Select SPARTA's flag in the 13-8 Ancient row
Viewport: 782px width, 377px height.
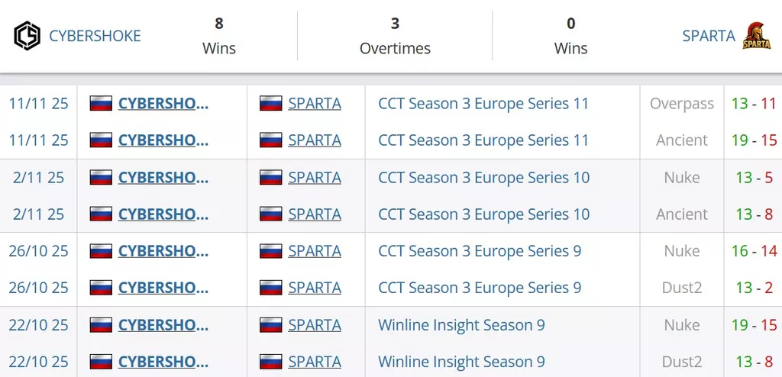click(x=271, y=214)
